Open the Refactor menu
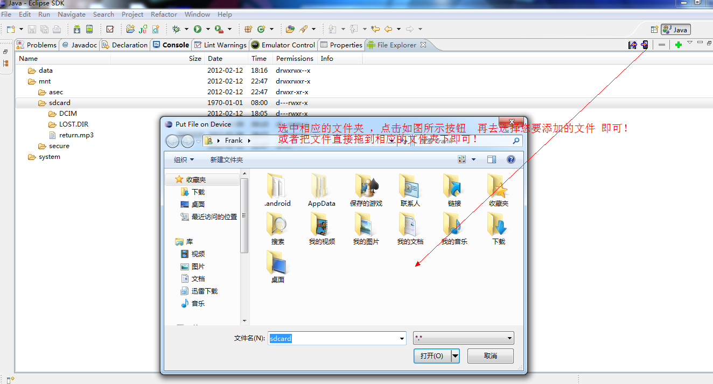 [x=164, y=15]
